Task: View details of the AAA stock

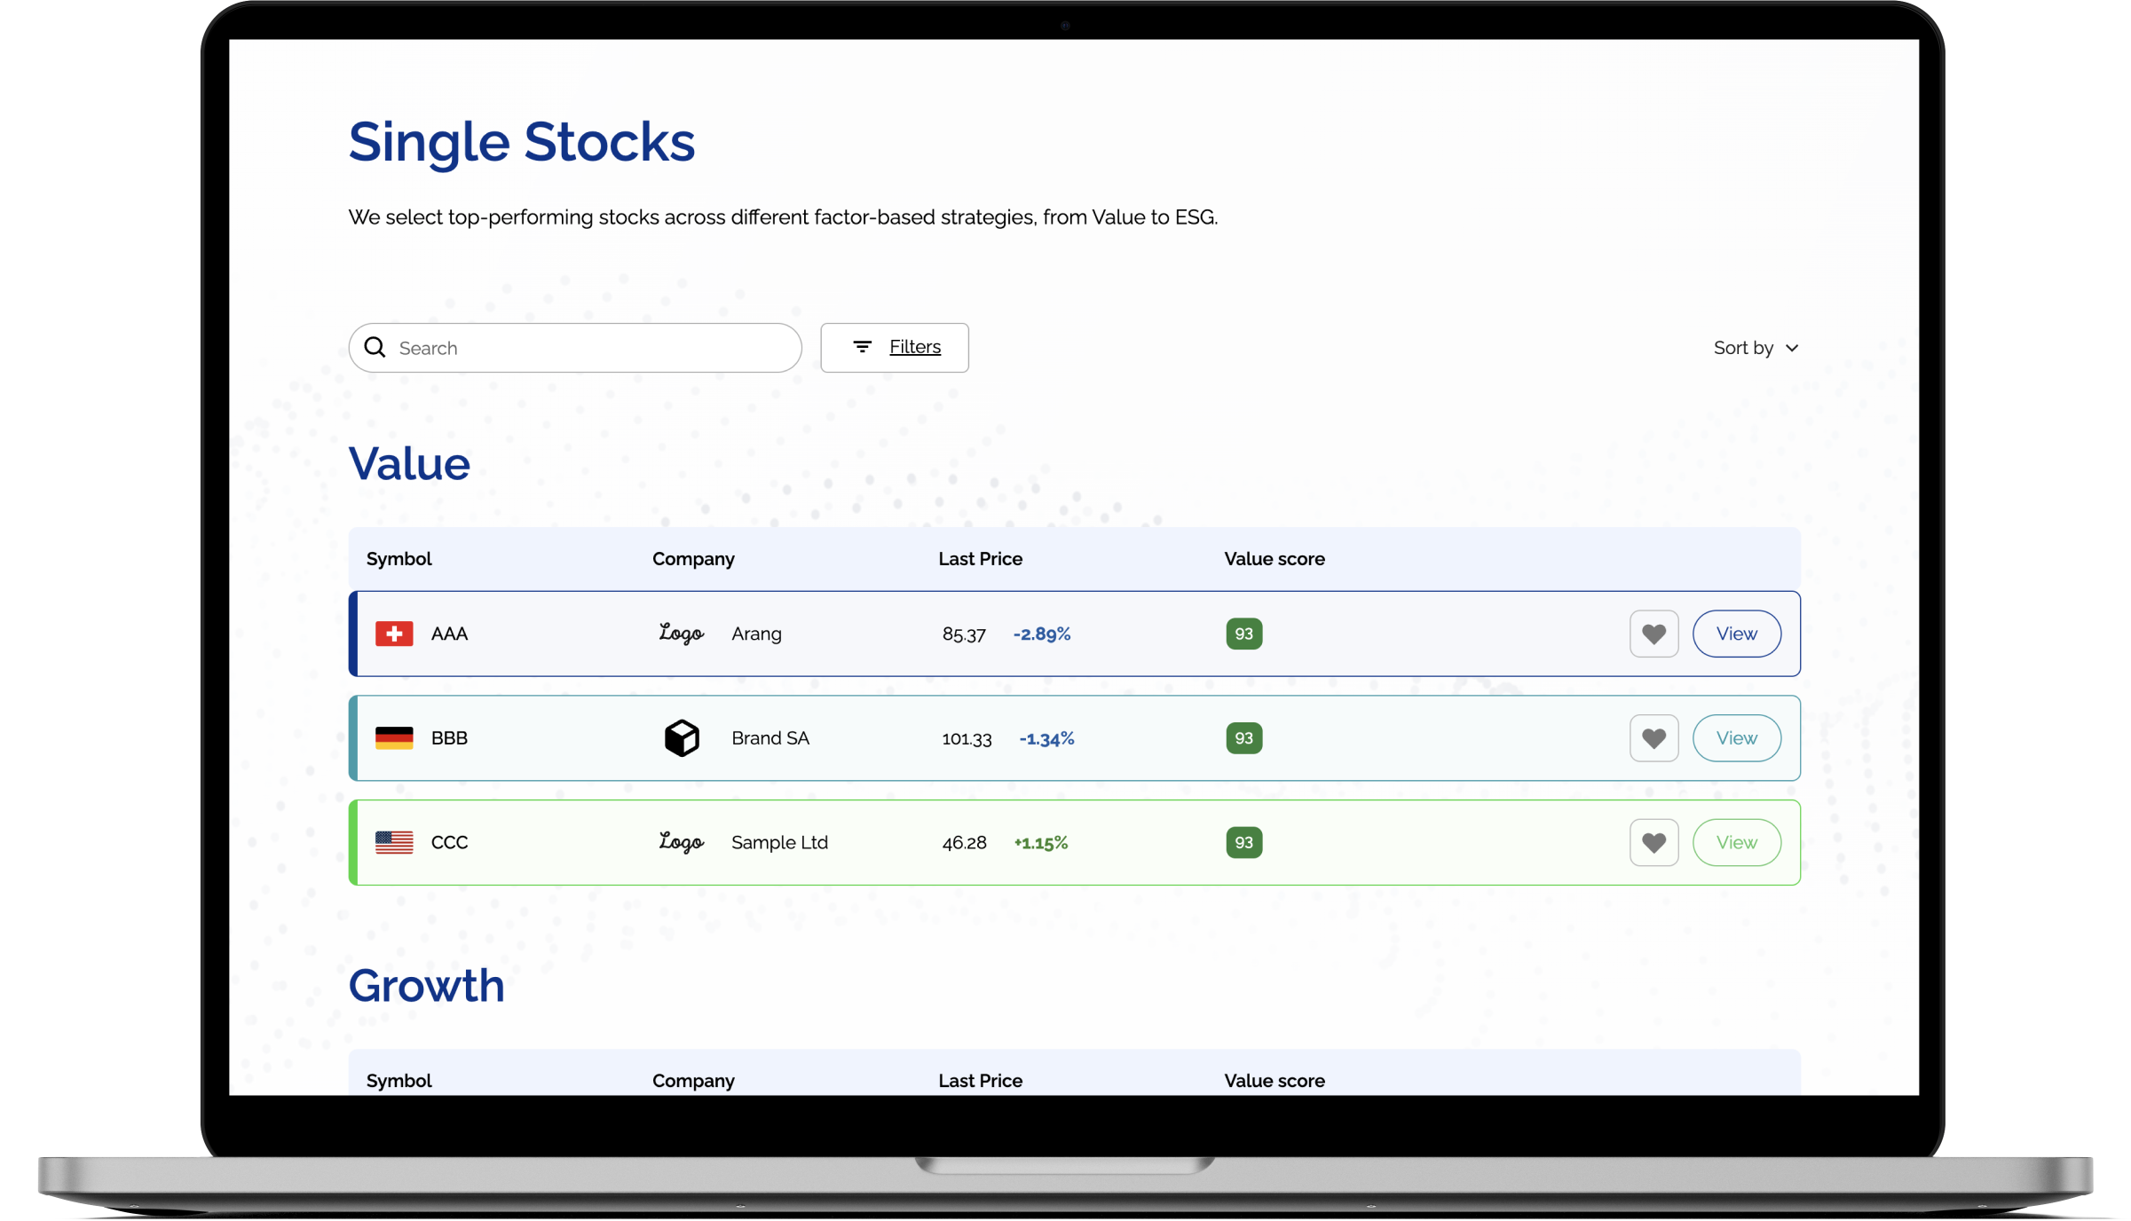Action: [1736, 634]
